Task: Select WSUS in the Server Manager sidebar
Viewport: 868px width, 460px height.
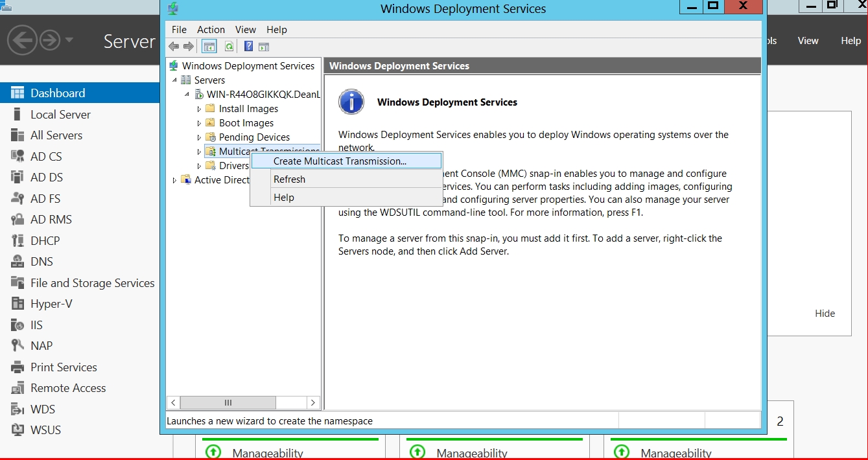Action: click(45, 430)
